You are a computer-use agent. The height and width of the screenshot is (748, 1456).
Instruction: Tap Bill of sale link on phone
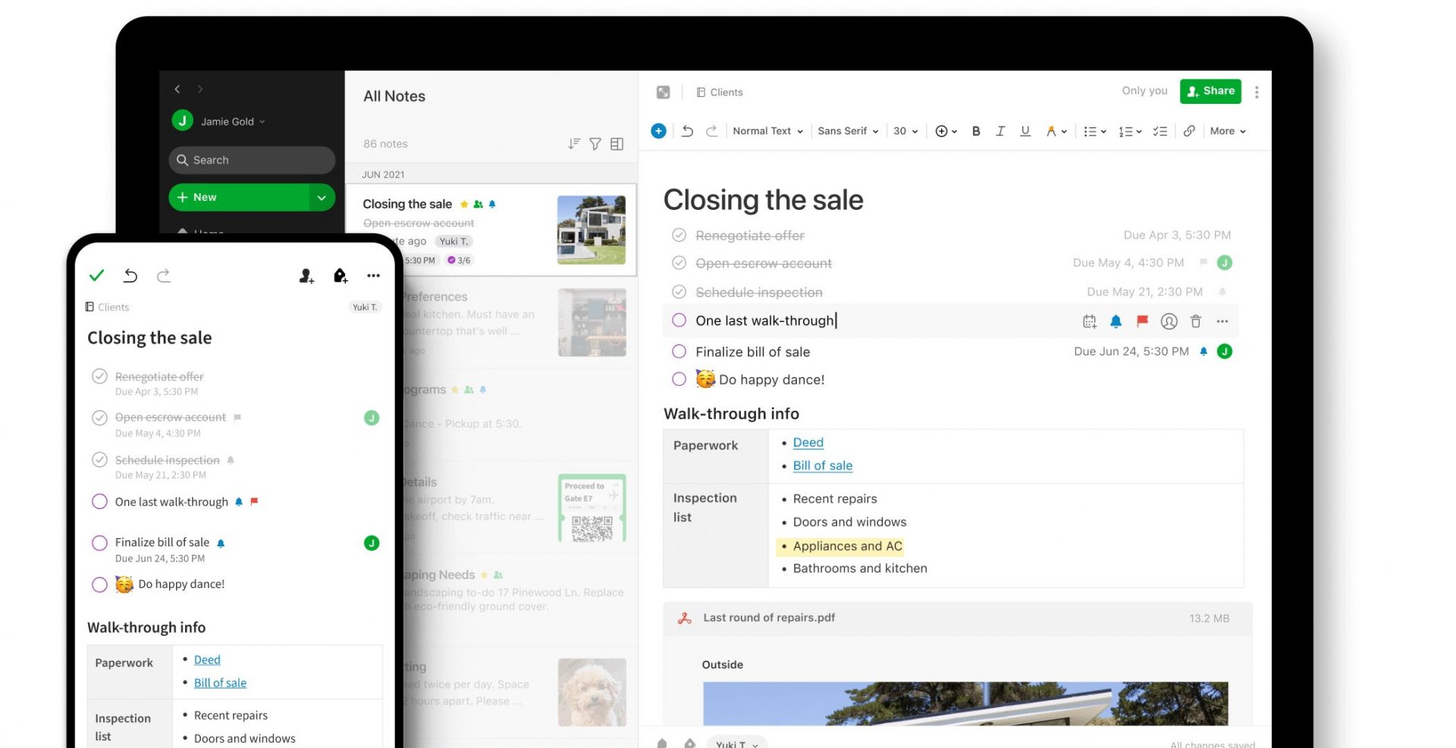pos(220,683)
